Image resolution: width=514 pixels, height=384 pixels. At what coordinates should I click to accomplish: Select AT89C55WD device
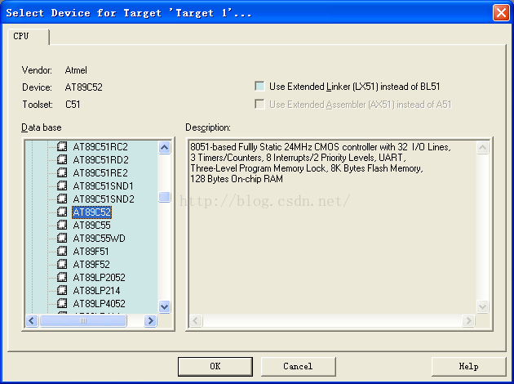coord(99,239)
